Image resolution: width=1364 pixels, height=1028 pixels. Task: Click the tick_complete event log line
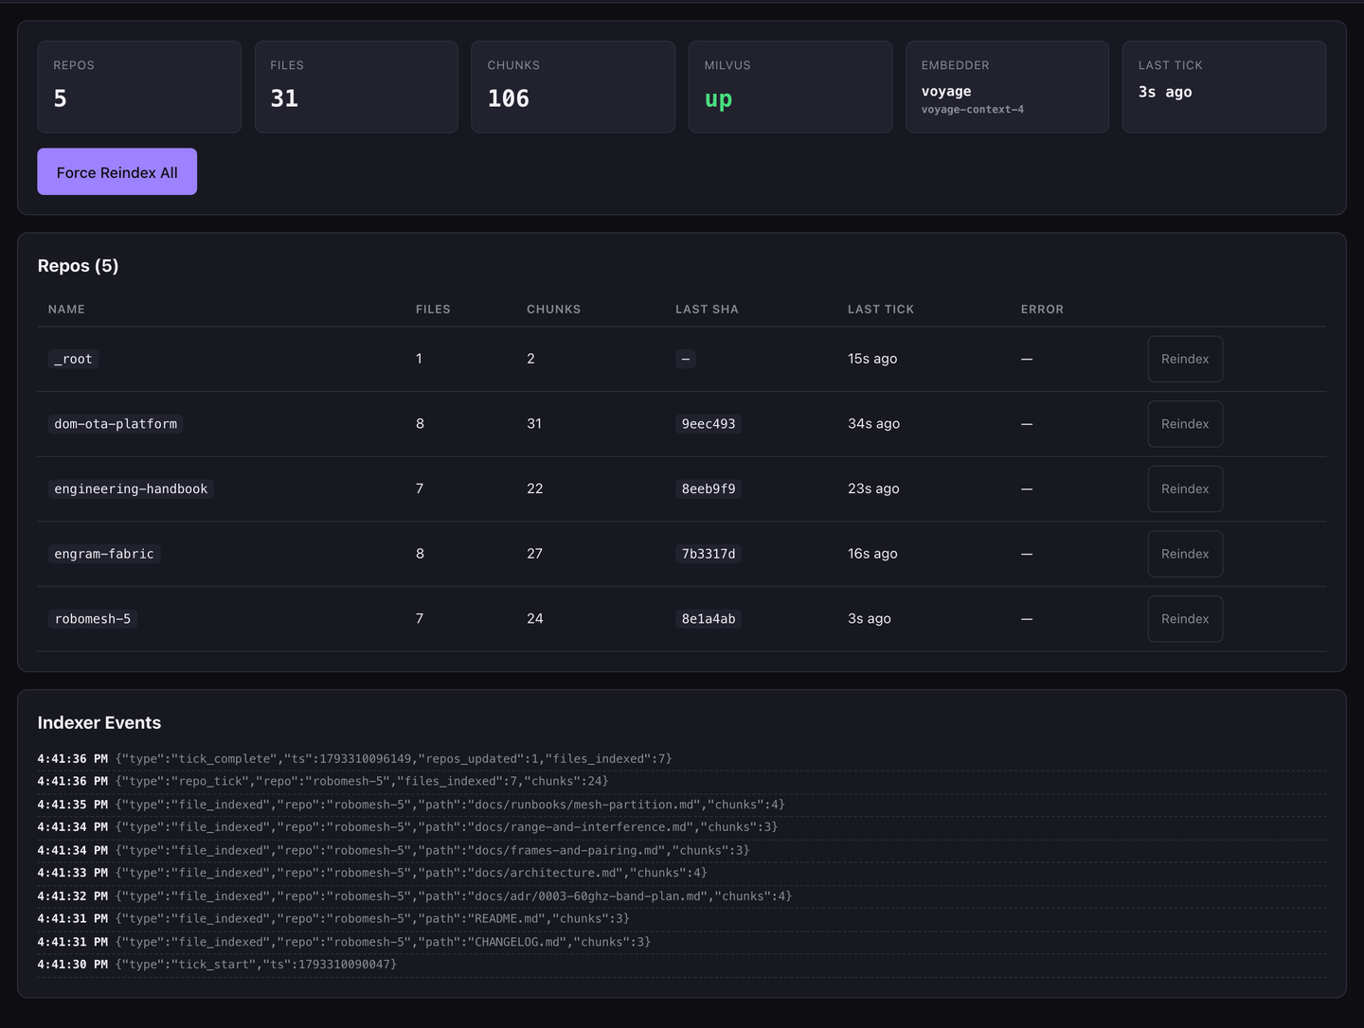(x=682, y=759)
